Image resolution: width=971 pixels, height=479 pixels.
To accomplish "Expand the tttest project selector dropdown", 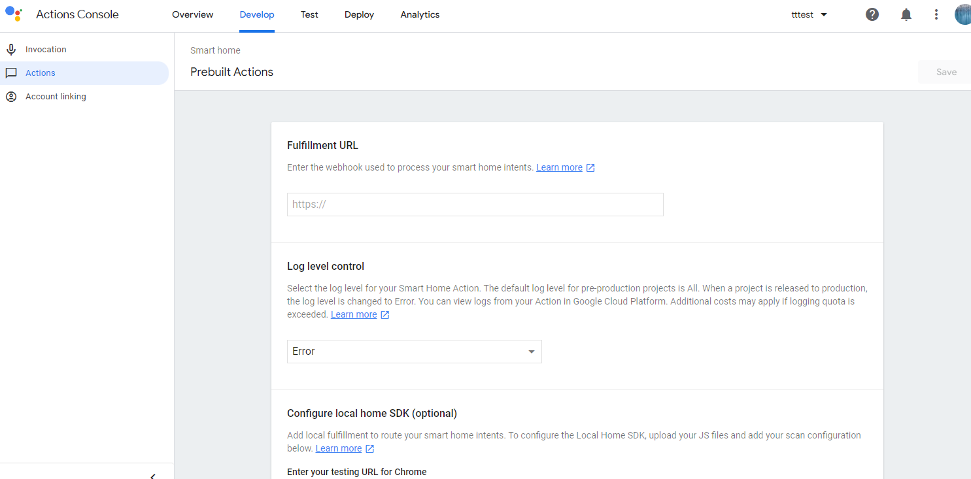I will point(809,14).
